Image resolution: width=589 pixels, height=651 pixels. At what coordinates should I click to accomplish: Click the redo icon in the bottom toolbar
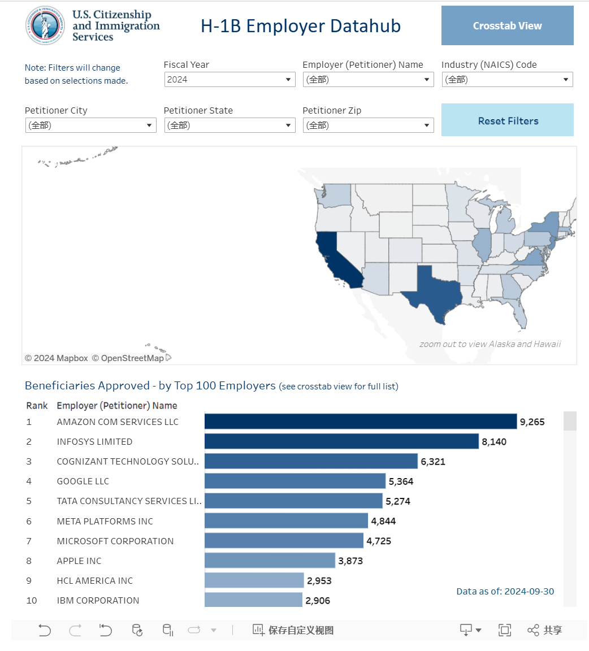(x=75, y=630)
